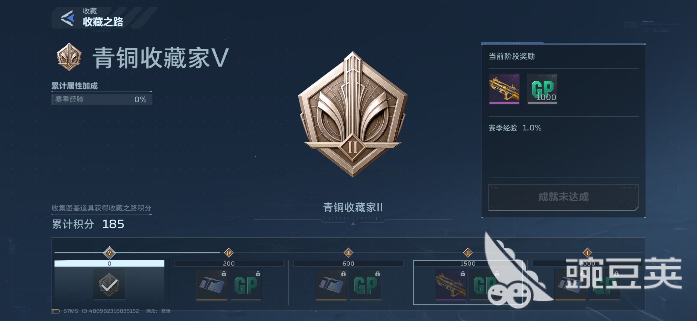
Task: Open the golden weapon skin reward
Action: (x=504, y=89)
